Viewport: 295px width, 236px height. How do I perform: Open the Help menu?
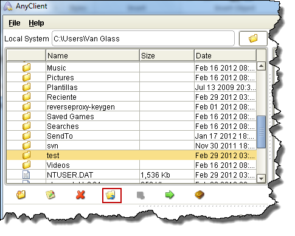pyautogui.click(x=36, y=23)
